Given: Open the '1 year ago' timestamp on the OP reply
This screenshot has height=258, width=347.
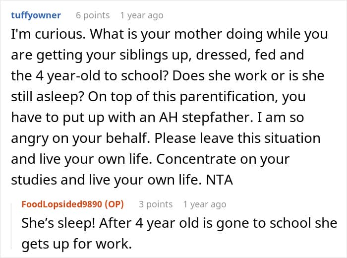Looking at the screenshot, I should click(205, 204).
